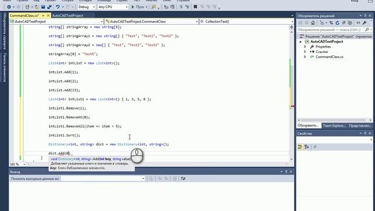Switch to the AutoCADTestProject tab
The height and width of the screenshot is (211, 375).
(x=68, y=16)
